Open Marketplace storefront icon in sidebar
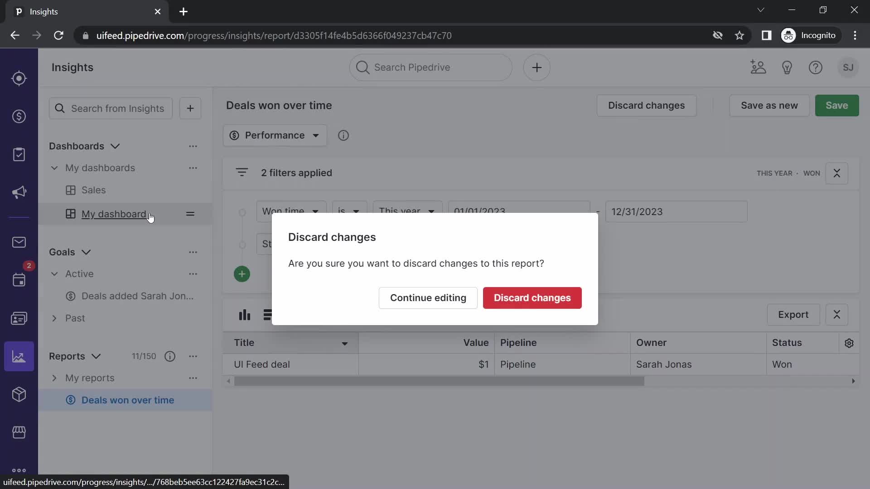The image size is (870, 489). pyautogui.click(x=19, y=432)
